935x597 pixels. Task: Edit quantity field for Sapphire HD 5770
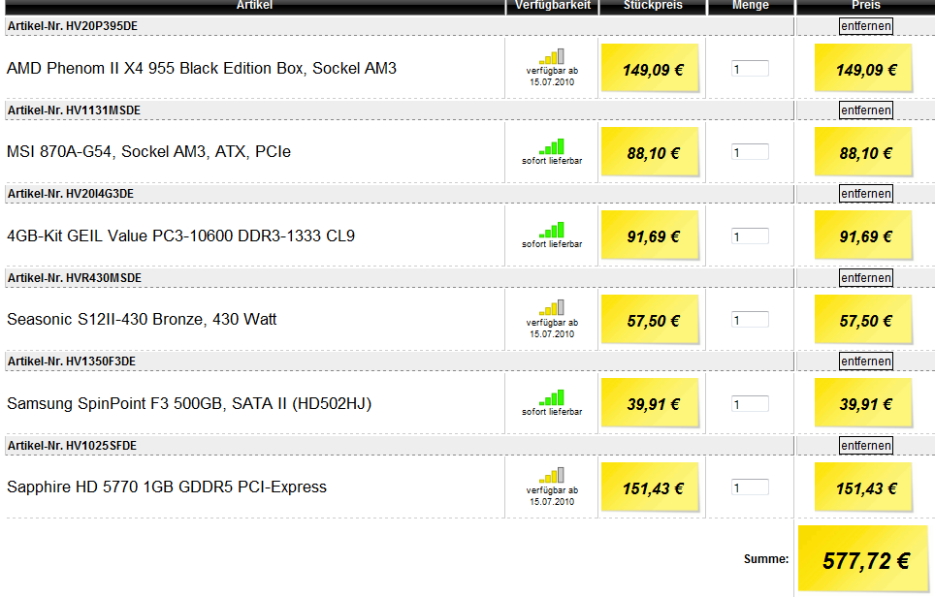[750, 487]
